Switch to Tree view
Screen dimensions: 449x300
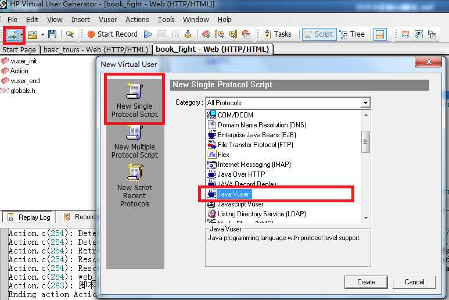[x=352, y=34]
